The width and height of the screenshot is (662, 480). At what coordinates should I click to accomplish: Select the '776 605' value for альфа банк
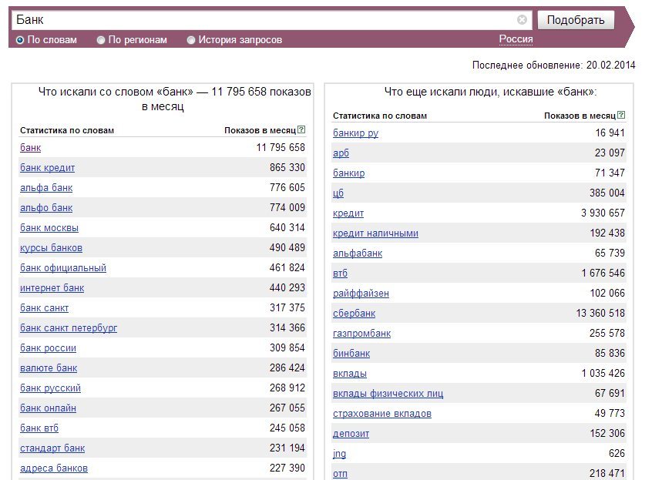click(287, 188)
